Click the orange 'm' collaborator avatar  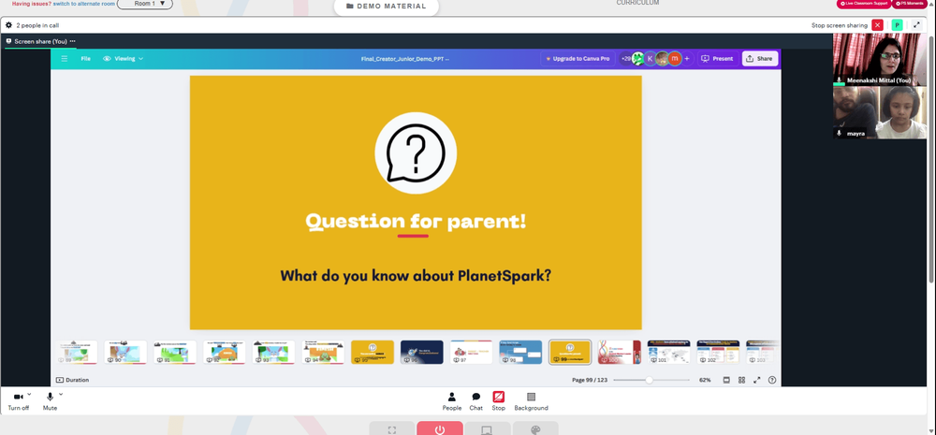pyautogui.click(x=675, y=59)
